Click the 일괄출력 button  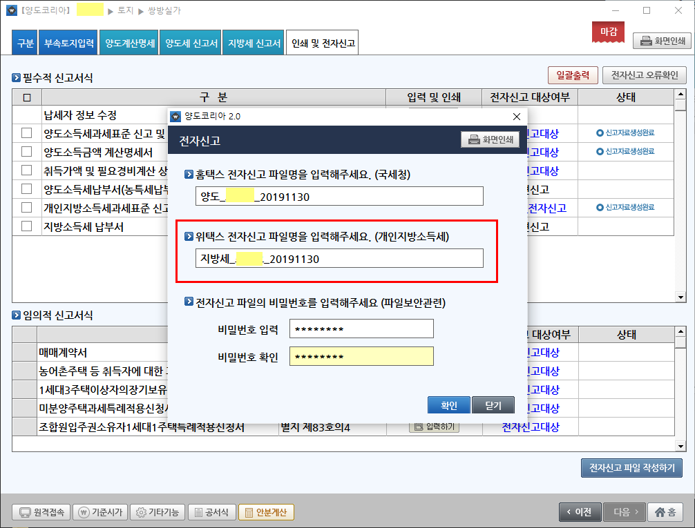point(573,75)
